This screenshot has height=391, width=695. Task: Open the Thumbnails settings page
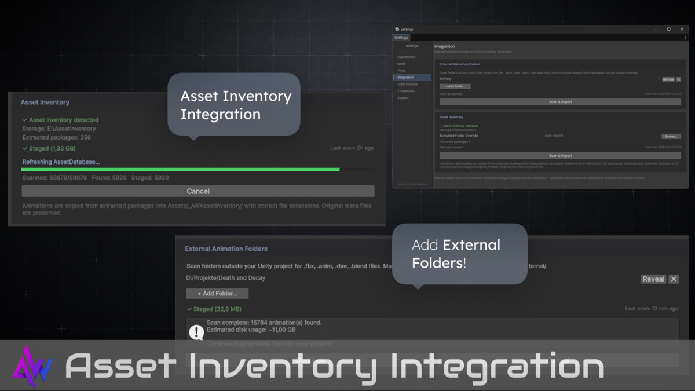(406, 91)
